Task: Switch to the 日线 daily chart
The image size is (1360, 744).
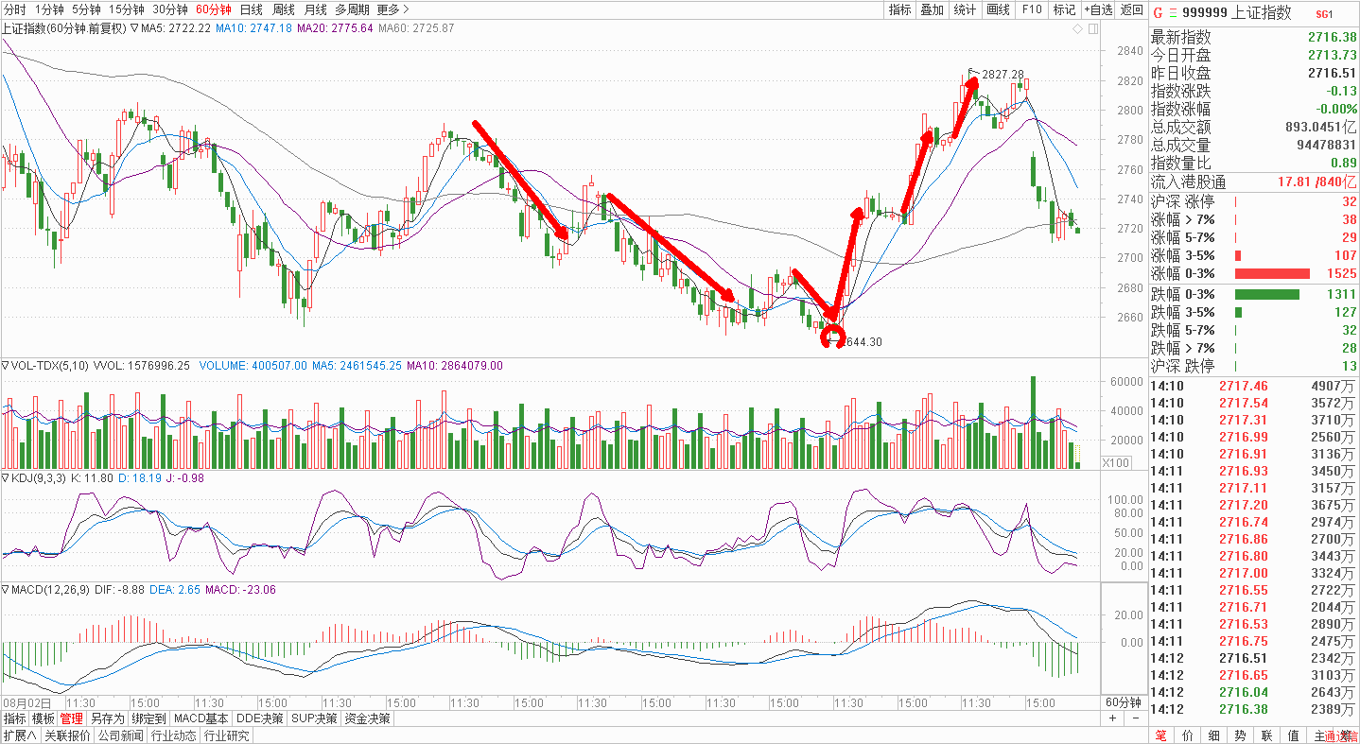Action: (251, 9)
